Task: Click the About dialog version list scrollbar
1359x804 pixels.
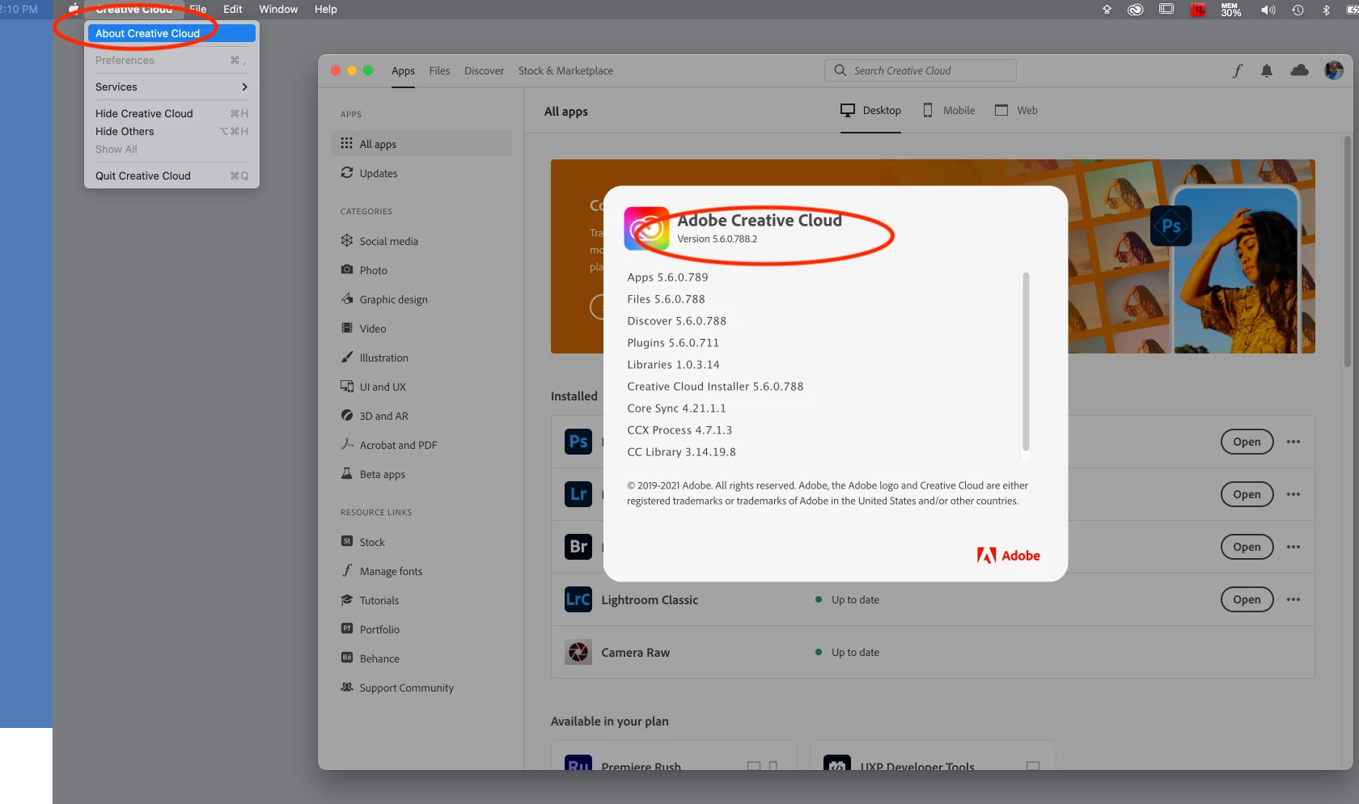Action: coord(1026,362)
